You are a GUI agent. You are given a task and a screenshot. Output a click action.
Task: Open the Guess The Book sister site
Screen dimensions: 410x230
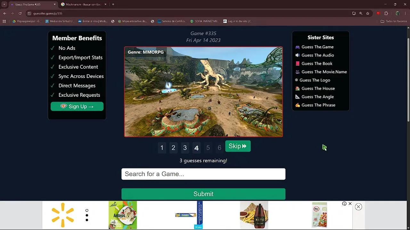pyautogui.click(x=317, y=64)
